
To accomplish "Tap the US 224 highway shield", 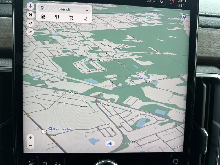I will point(44,131).
